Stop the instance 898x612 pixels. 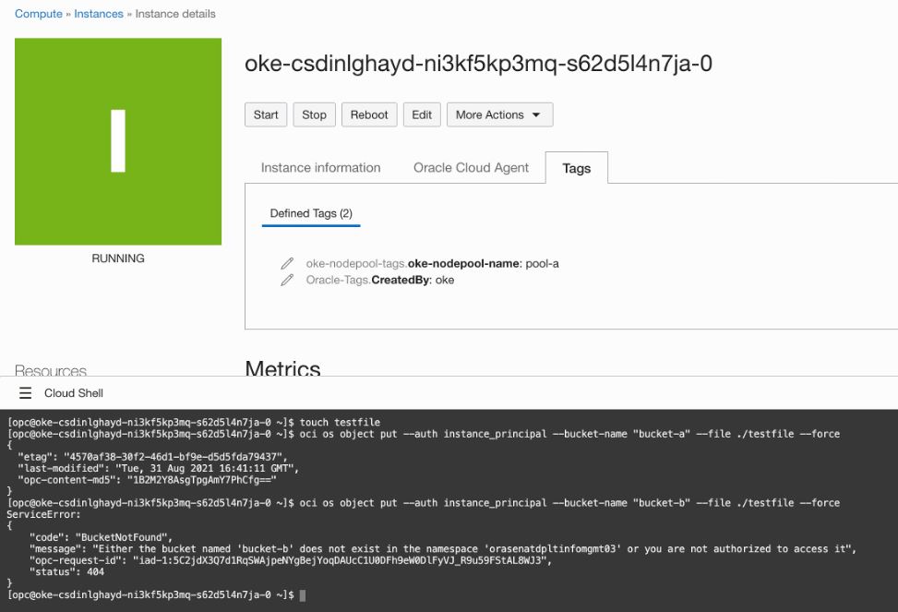314,114
